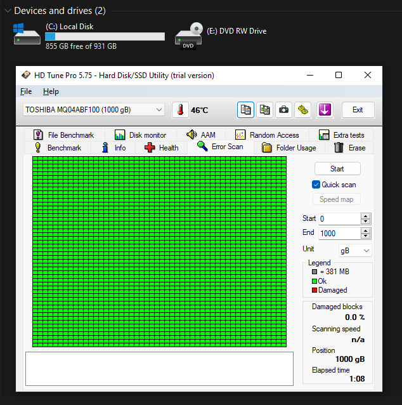Select the C: Local Disk drive
This screenshot has height=405, width=402.
point(89,36)
